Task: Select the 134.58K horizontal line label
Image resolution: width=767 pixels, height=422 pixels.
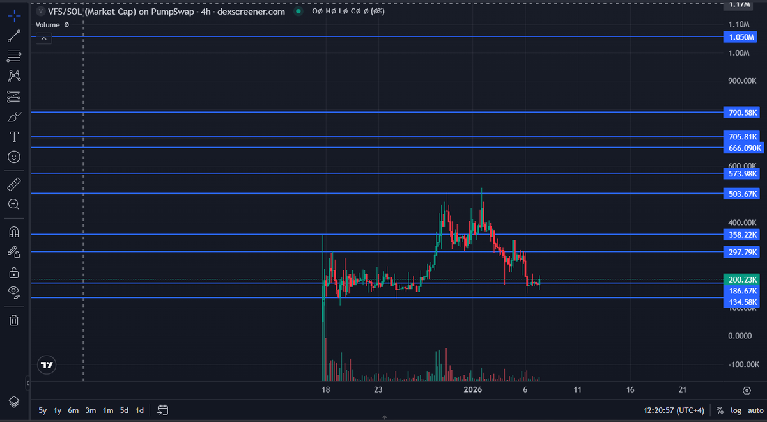Action: tap(741, 302)
